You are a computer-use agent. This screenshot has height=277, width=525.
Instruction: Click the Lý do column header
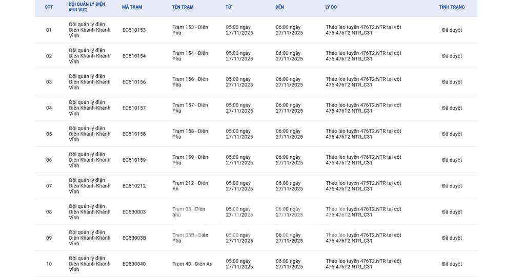point(331,7)
